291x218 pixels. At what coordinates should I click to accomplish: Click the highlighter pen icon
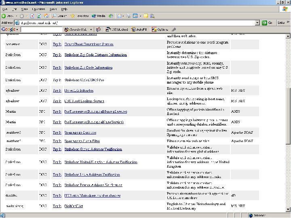(174, 29)
